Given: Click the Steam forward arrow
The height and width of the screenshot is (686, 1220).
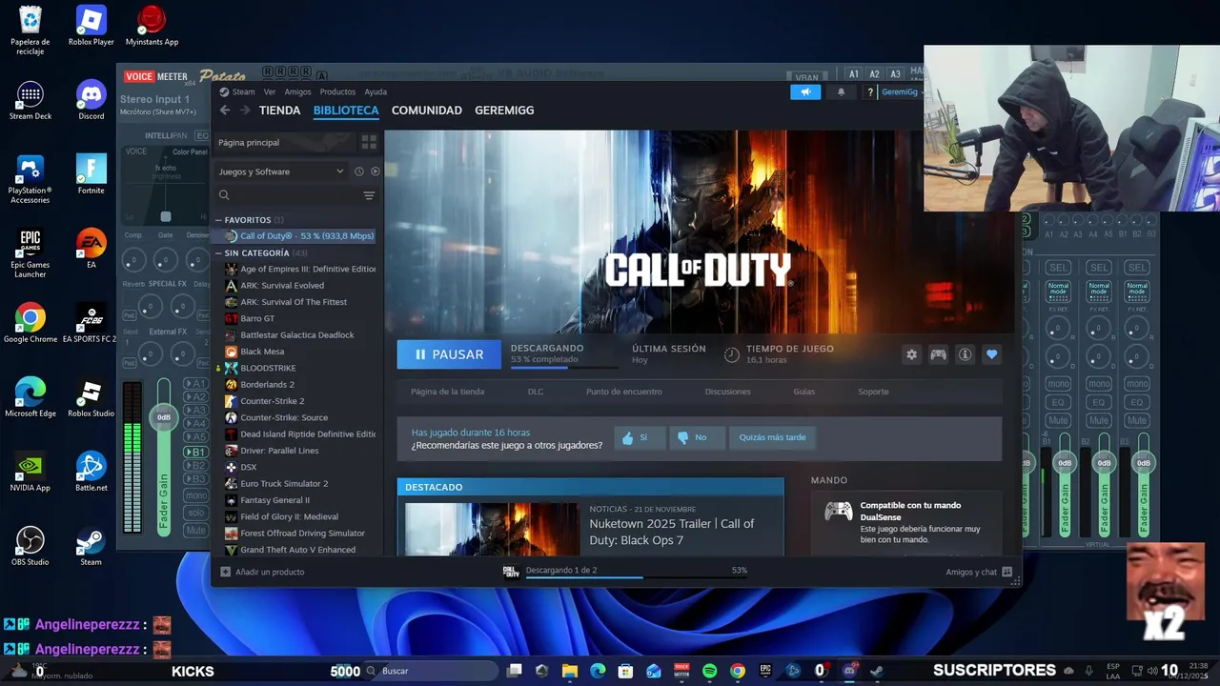Looking at the screenshot, I should tap(245, 111).
